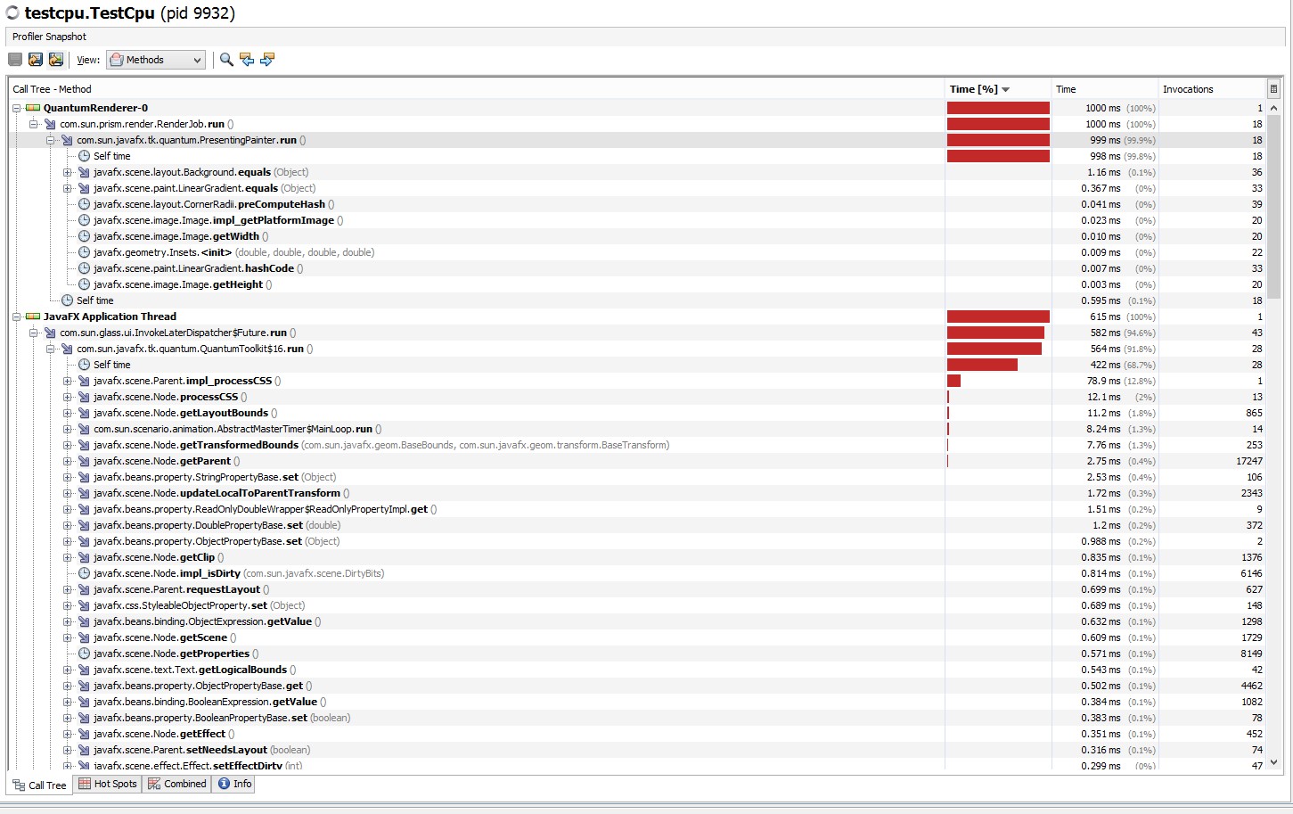The image size is (1293, 814).
Task: Click the QuantumRenderer-0 thread icon
Action: tap(33, 108)
